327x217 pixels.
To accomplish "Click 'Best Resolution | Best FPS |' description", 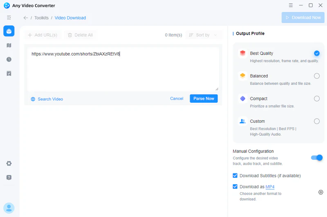I will tap(273, 129).
